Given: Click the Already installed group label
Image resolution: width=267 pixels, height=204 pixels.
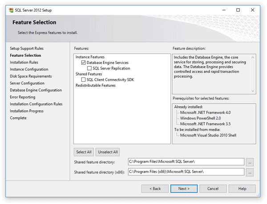Looking at the screenshot, I should (188, 107).
